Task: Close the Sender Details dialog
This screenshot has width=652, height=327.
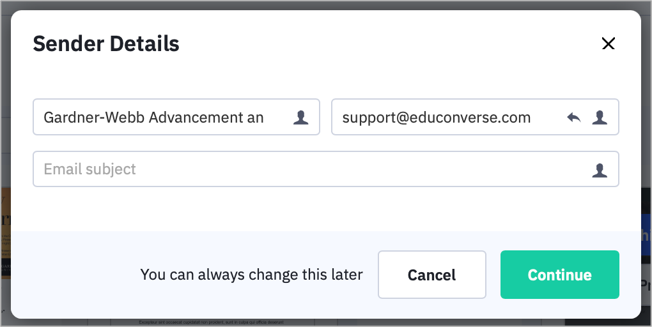Action: [609, 43]
